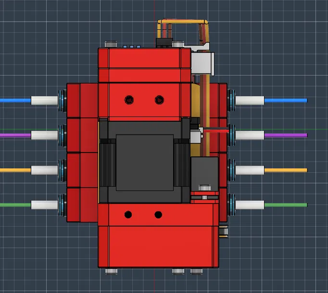Select the topmost red cover face

pyautogui.click(x=144, y=58)
